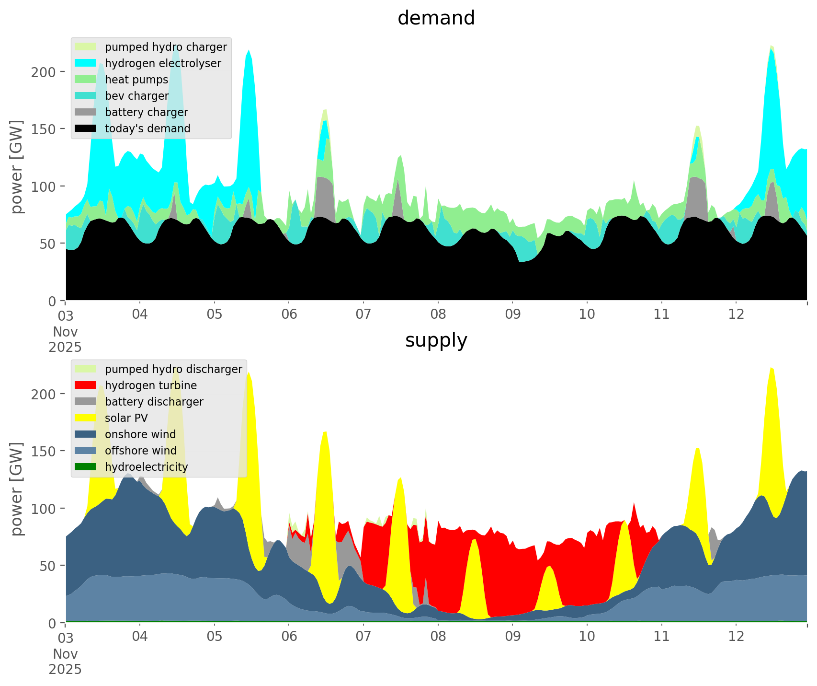The image size is (817, 686).
Task: Click the demand chart's power [GW] axis label
Action: tap(17, 167)
